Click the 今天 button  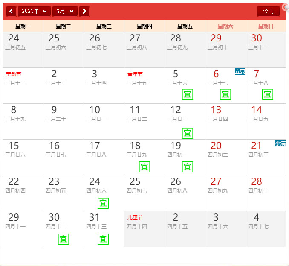click(268, 11)
